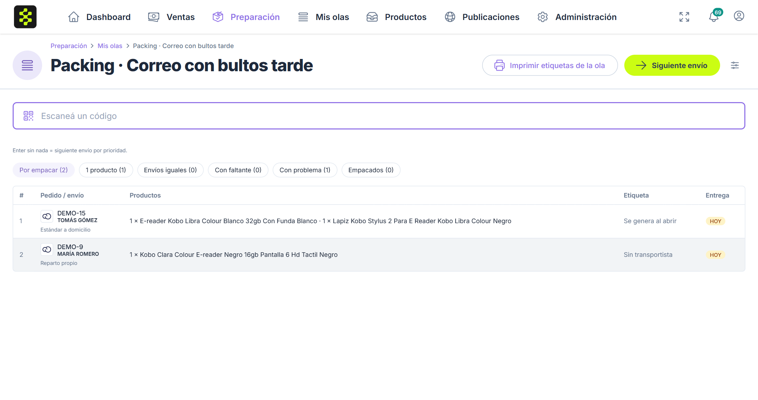
Task: Open Productos section
Action: 397,17
